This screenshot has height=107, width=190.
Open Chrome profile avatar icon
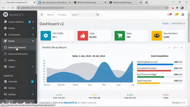tap(182, 8)
